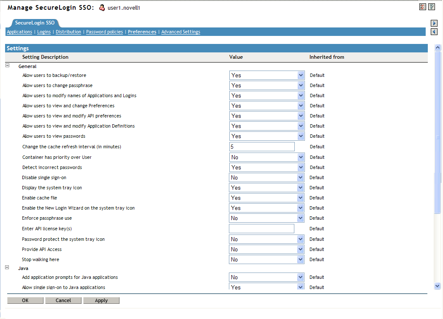The width and height of the screenshot is (443, 319).
Task: Open the 'Allow users to view passwords' dropdown
Action: coord(300,136)
